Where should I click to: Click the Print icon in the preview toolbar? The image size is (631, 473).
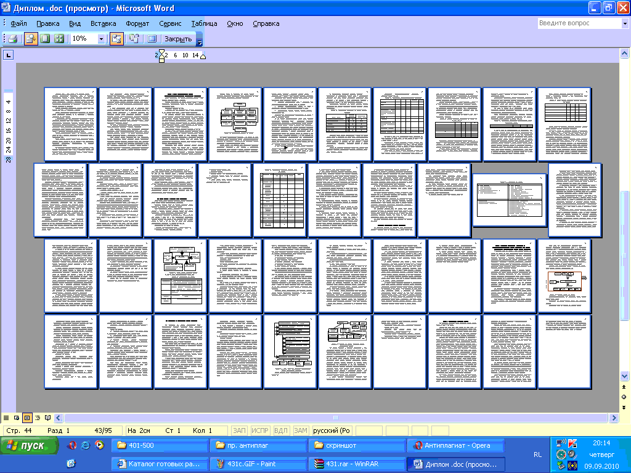pos(12,39)
